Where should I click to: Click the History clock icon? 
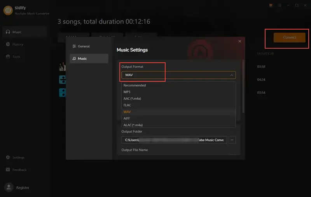point(8,44)
